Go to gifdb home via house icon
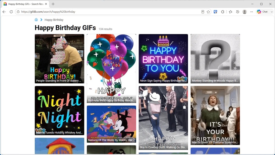The image size is (275, 155). pos(36,20)
